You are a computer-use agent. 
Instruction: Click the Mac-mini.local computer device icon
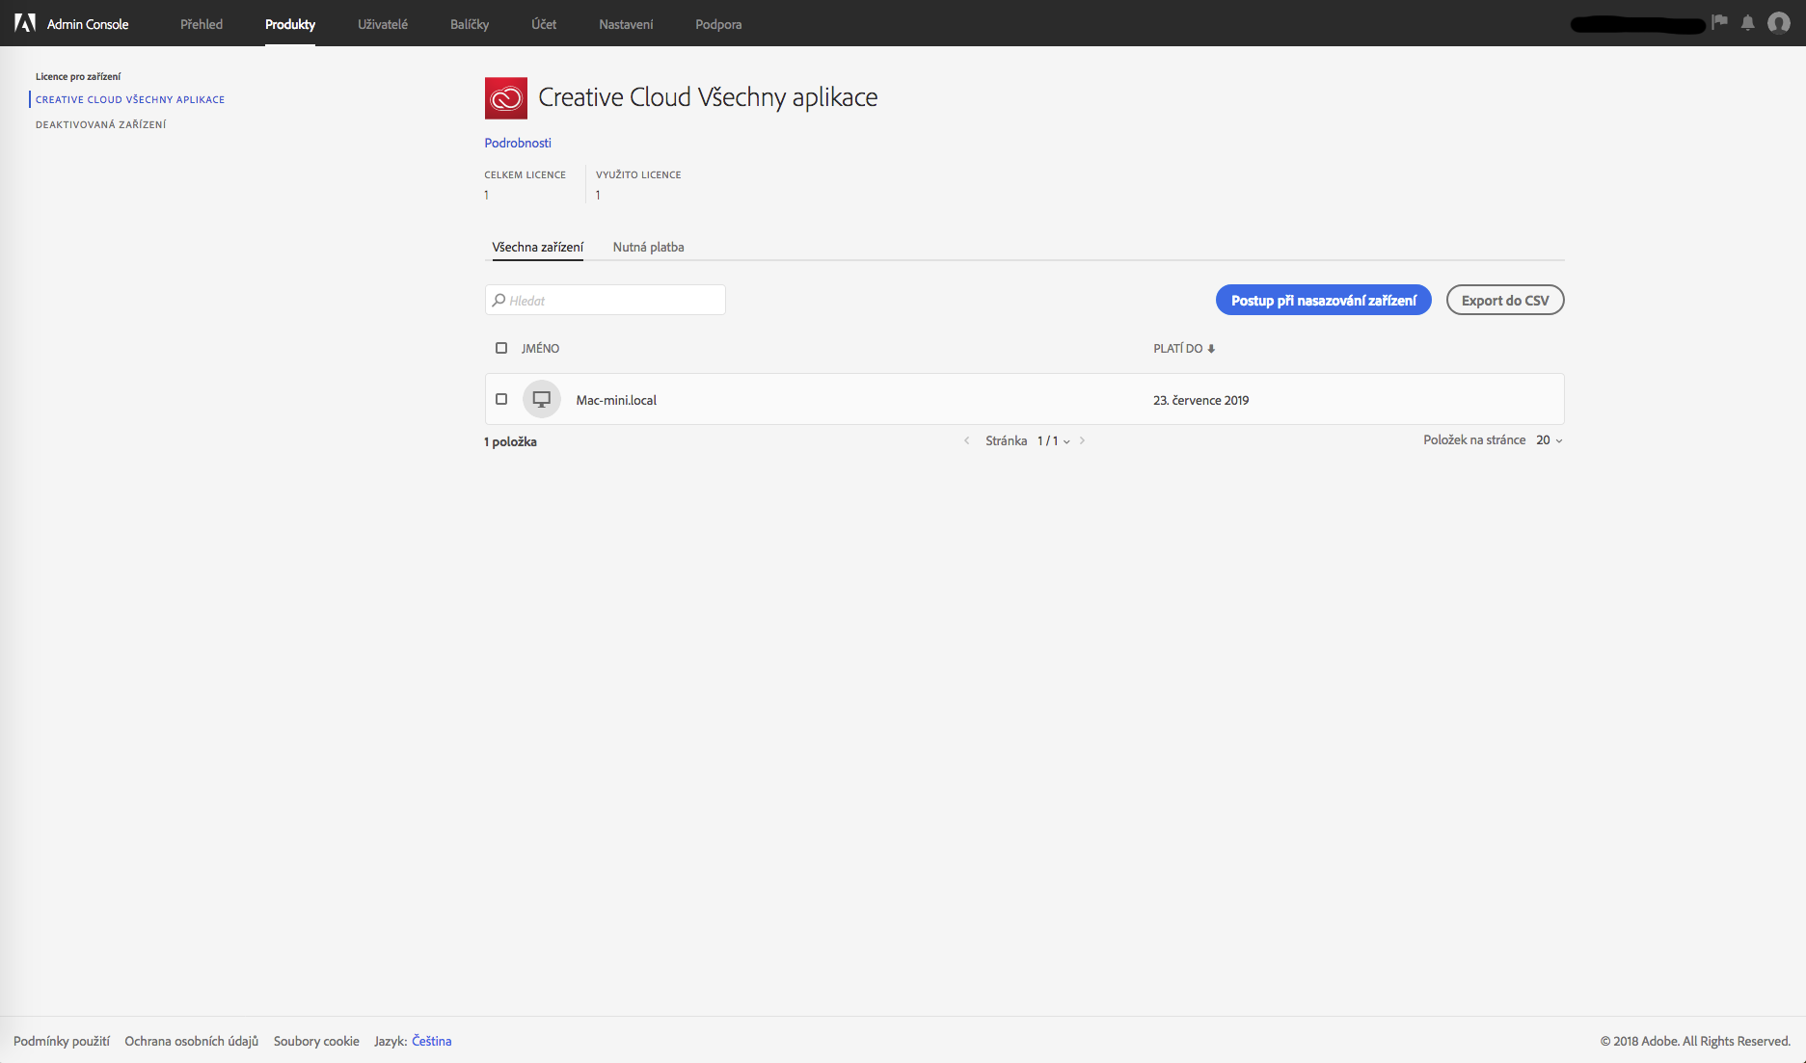[x=542, y=399]
